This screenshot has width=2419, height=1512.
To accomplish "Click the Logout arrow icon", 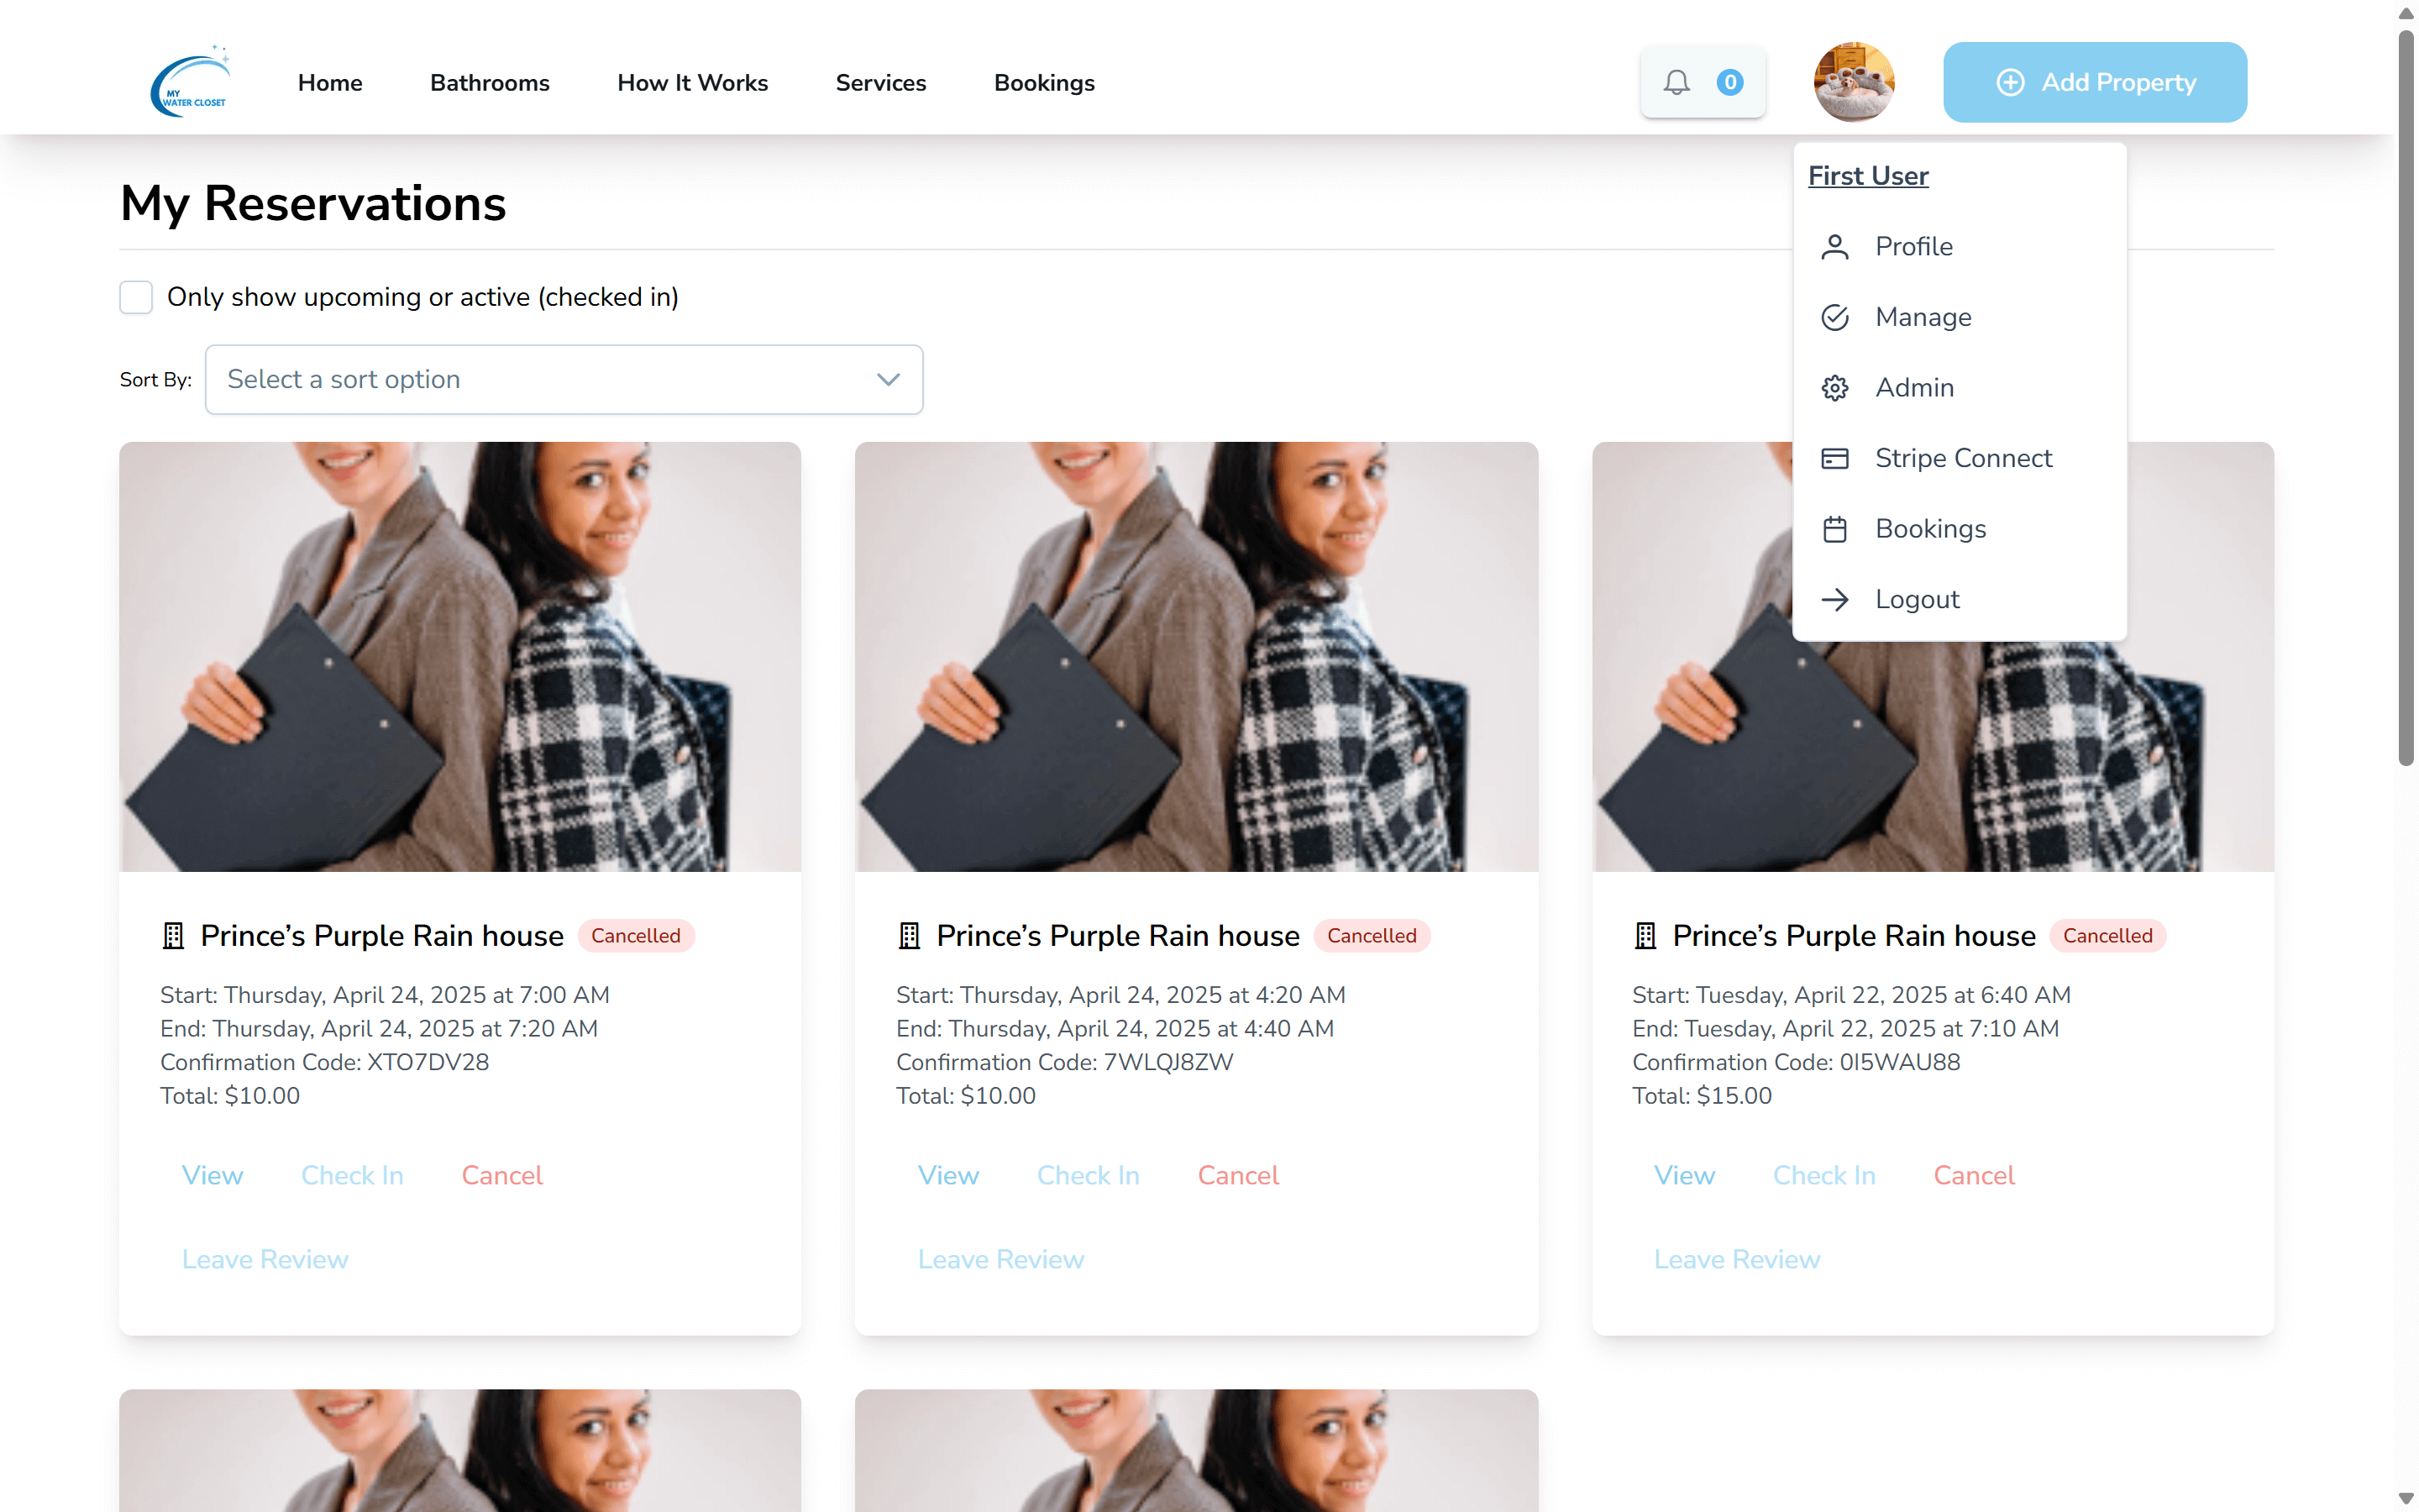I will pyautogui.click(x=1834, y=599).
